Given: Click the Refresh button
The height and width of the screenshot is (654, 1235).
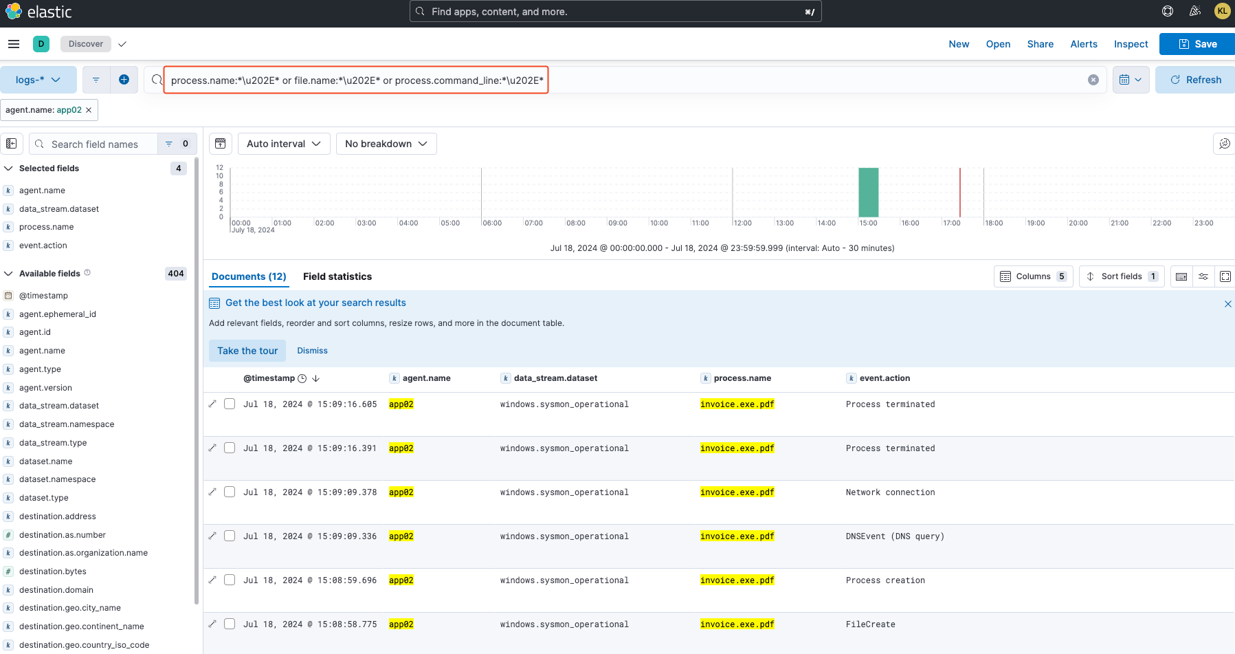Looking at the screenshot, I should point(1195,80).
